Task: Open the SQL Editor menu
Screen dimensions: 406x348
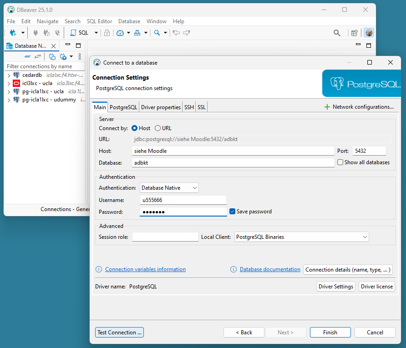Action: click(99, 21)
